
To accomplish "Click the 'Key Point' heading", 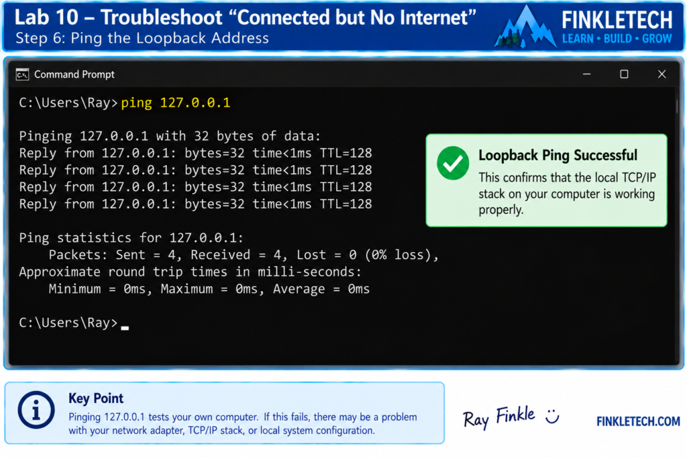I will click(96, 398).
